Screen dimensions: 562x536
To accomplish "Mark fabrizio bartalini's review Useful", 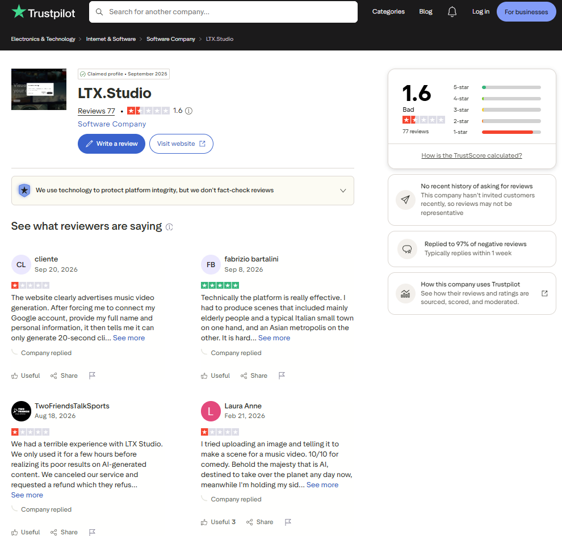I will (215, 375).
